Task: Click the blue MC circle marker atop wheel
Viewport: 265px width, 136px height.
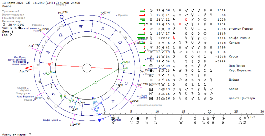Action: click(62, 17)
